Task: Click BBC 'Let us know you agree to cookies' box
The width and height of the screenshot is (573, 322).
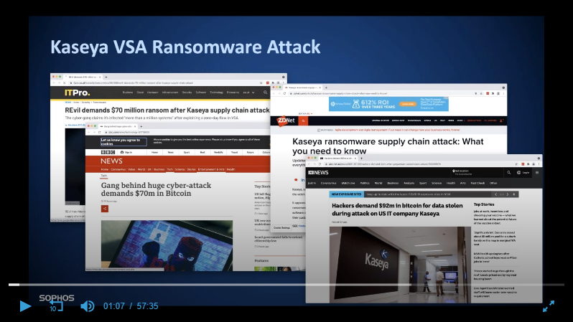Action: (x=124, y=142)
